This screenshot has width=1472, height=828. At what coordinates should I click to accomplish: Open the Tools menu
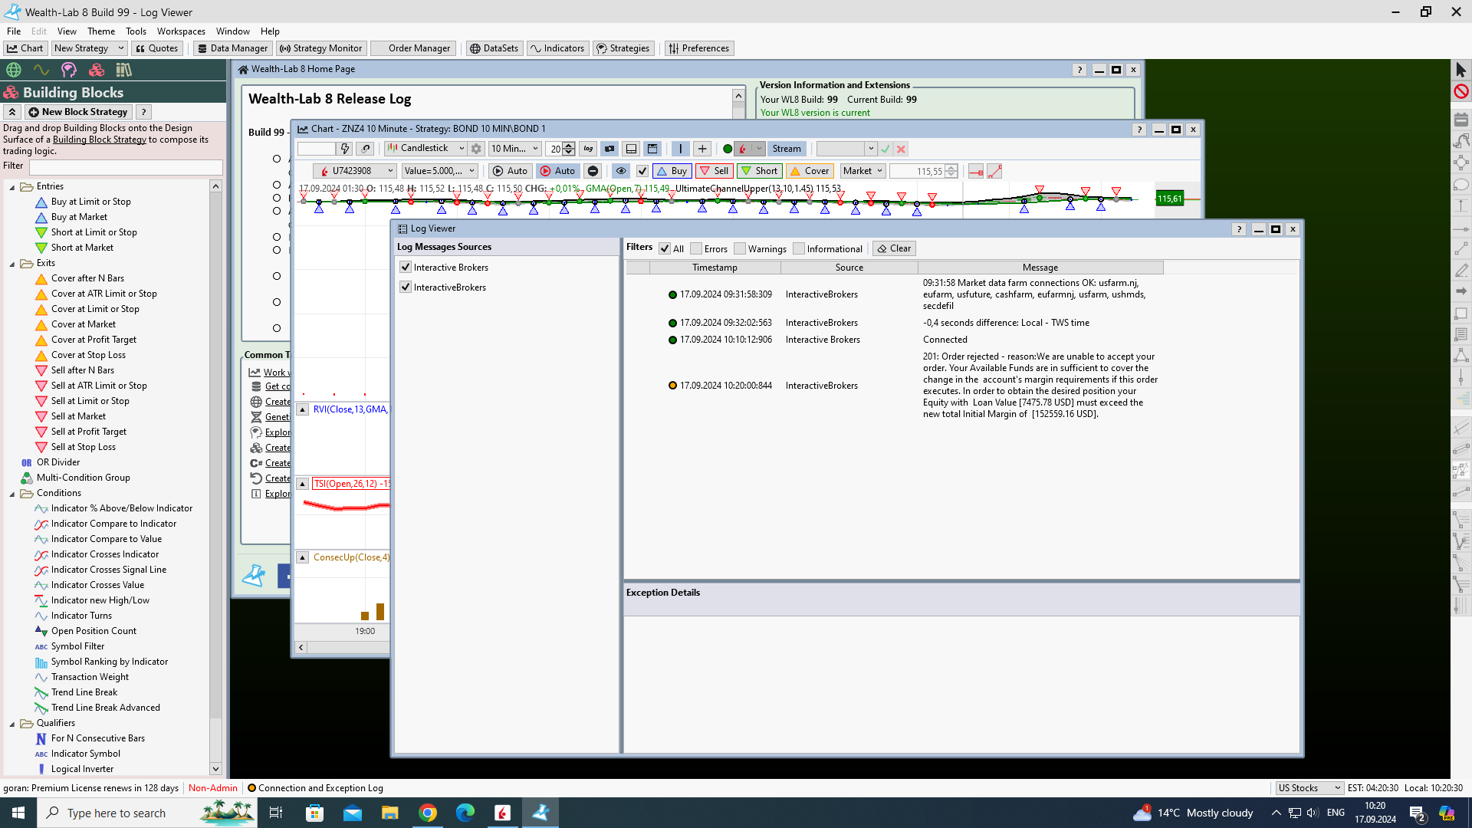pyautogui.click(x=136, y=31)
